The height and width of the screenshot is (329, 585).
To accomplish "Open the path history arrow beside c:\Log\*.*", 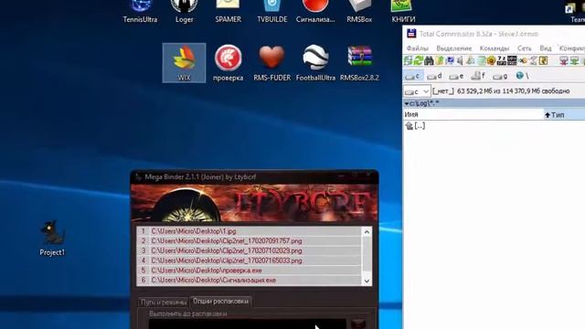I will (406, 103).
